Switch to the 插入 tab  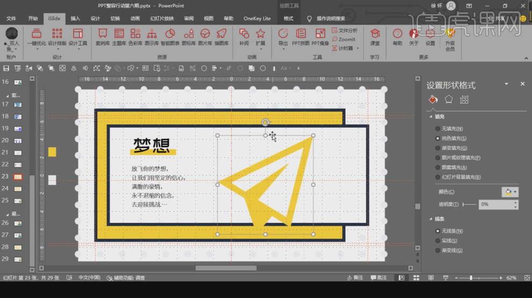[75, 18]
